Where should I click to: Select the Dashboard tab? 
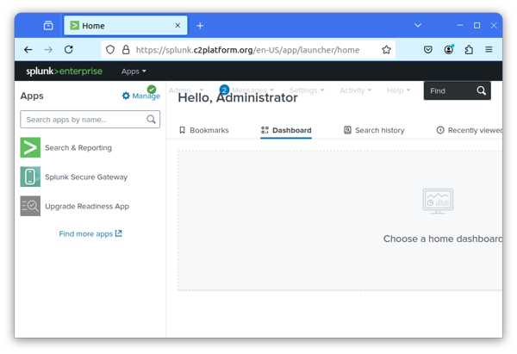click(286, 130)
